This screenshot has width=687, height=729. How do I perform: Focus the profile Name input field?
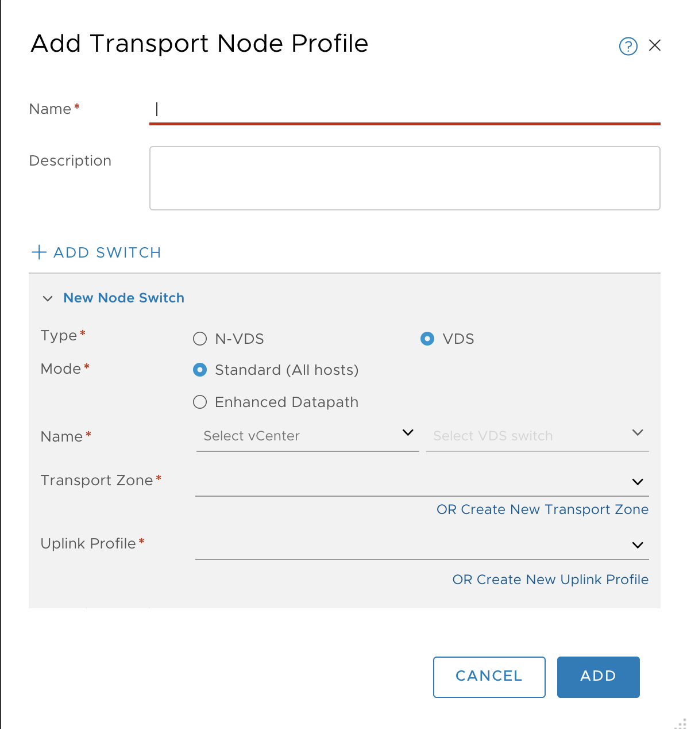405,109
